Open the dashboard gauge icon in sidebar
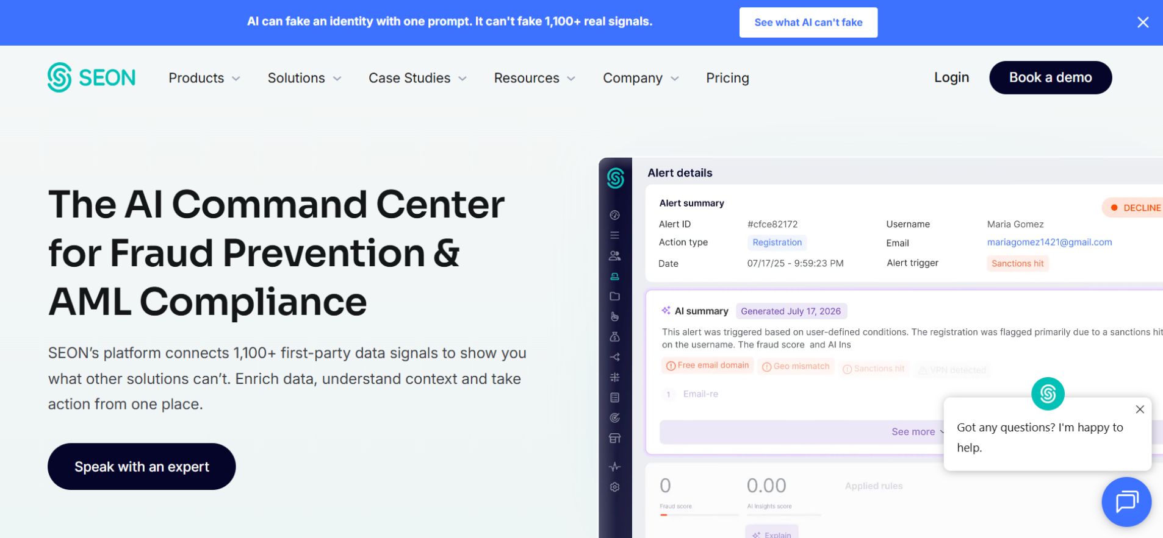This screenshot has height=538, width=1163. pyautogui.click(x=614, y=215)
